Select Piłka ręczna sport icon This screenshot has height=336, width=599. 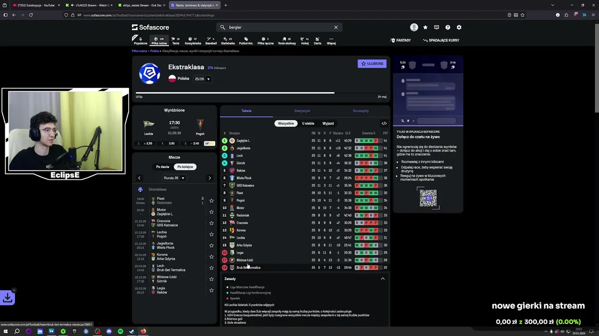[265, 41]
